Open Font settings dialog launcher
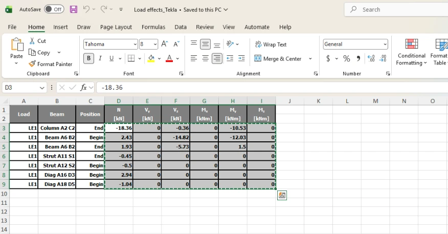448x234 pixels. pyautogui.click(x=181, y=74)
